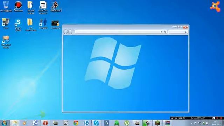Viewport: 224px width, 126px height.
Task: Click the orange Avast icon in the top-right corner
Action: pos(215,6)
